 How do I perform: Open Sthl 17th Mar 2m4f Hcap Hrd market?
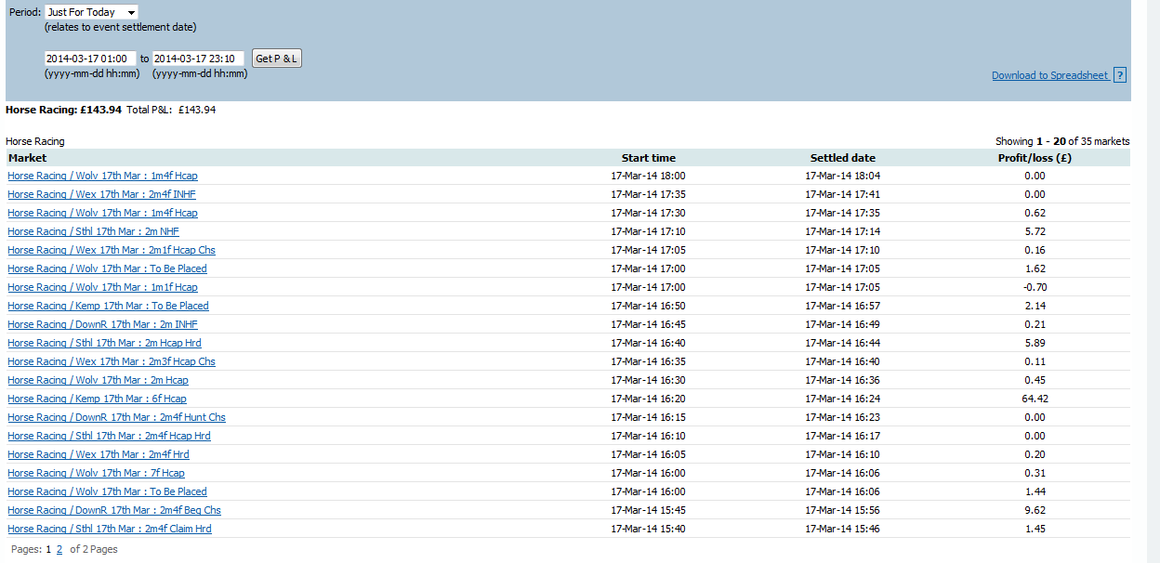point(109,436)
